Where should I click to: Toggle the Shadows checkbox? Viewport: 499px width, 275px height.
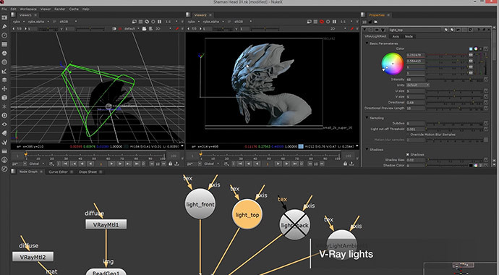click(407, 155)
